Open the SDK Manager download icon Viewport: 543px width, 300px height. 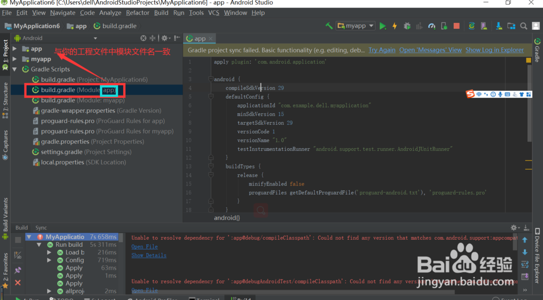coord(498,26)
